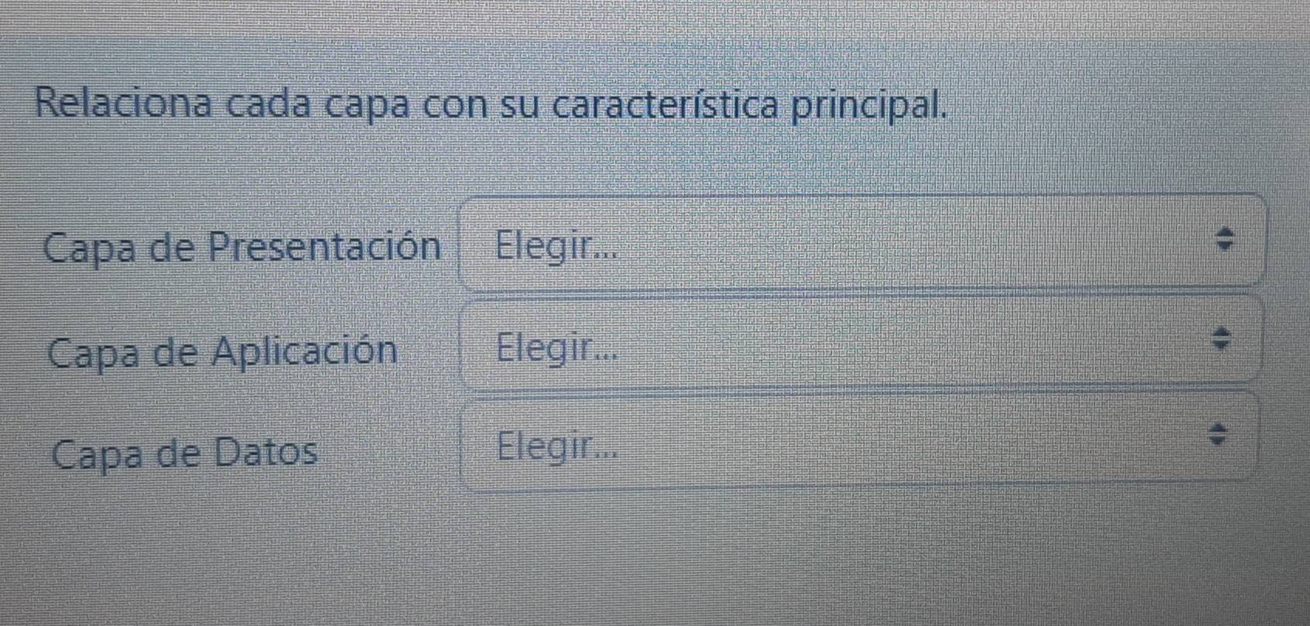Image resolution: width=1310 pixels, height=626 pixels.
Task: Click the middle of the Presentación select field
Action: 863,242
